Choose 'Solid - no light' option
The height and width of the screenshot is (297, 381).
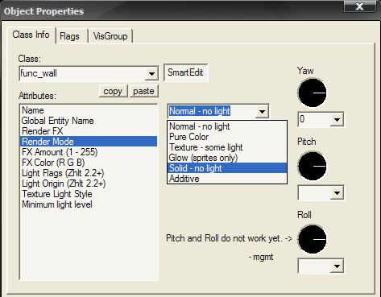(227, 168)
